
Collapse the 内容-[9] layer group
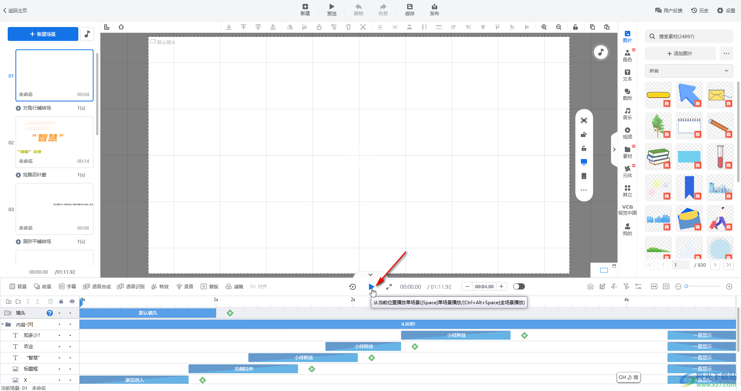(3, 325)
